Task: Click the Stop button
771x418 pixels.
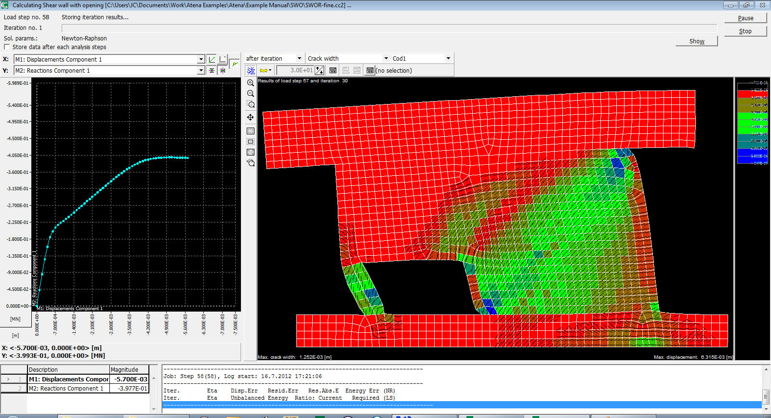Action: pyautogui.click(x=745, y=31)
